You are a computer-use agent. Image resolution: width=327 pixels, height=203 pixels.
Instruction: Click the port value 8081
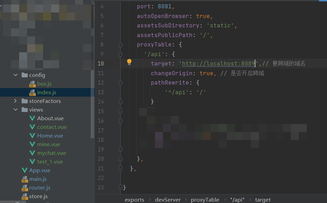(x=165, y=7)
